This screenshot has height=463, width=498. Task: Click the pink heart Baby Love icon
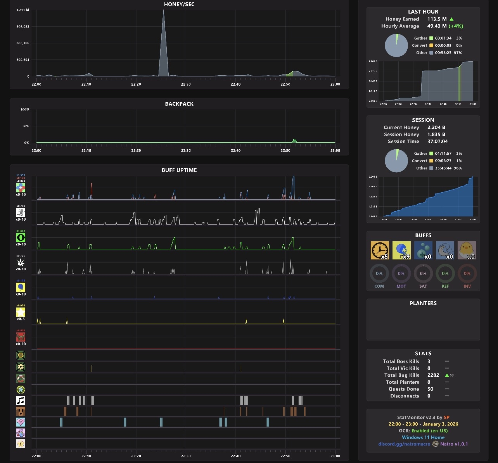tap(21, 422)
